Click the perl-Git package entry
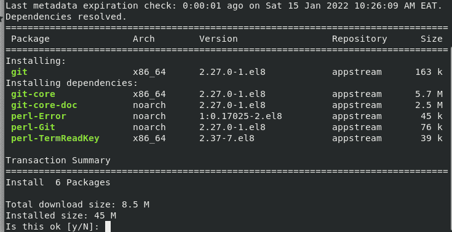The height and width of the screenshot is (232, 452). (x=33, y=127)
